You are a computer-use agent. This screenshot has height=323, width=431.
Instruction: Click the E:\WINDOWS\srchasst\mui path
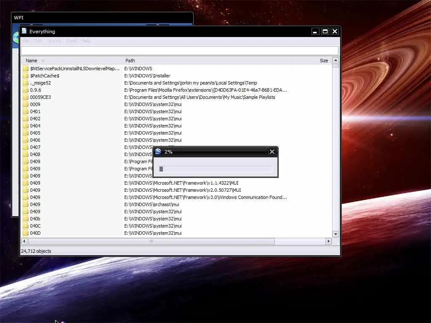click(152, 204)
